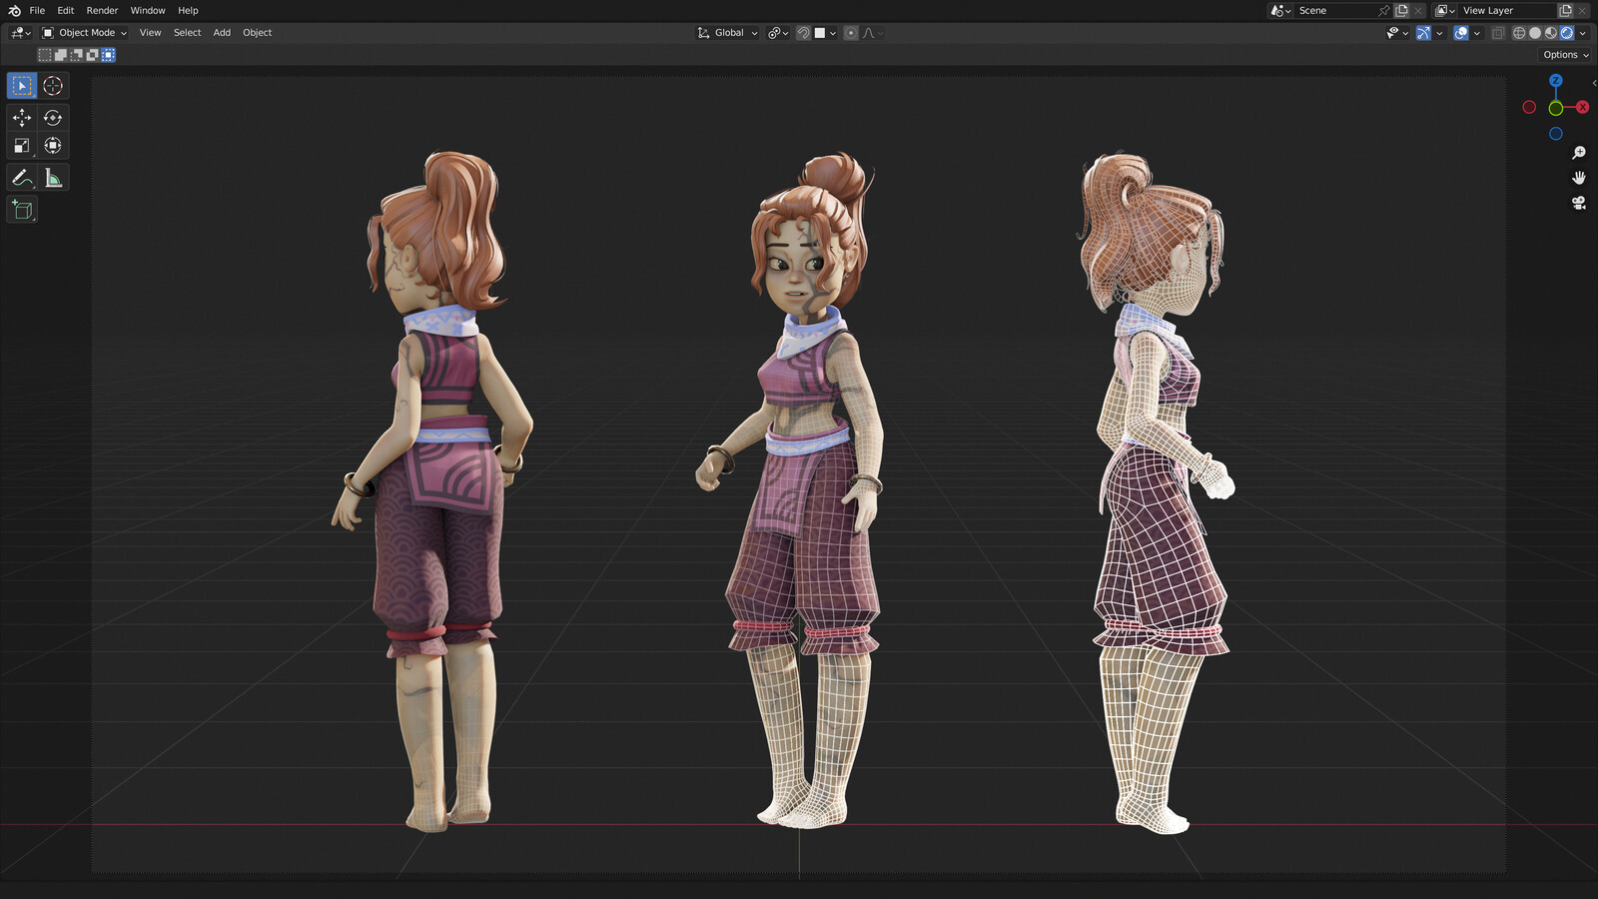Open the Select menu in header
Image resolution: width=1598 pixels, height=899 pixels.
(187, 33)
